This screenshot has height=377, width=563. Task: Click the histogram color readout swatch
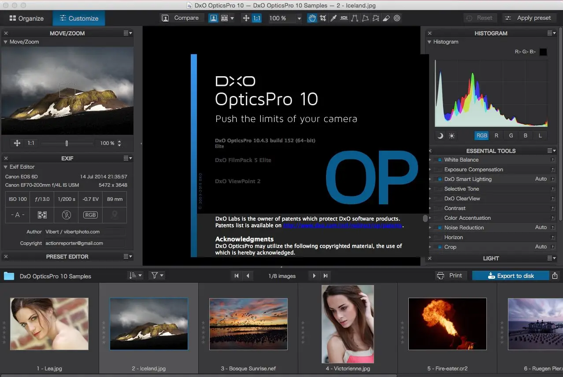tap(543, 52)
